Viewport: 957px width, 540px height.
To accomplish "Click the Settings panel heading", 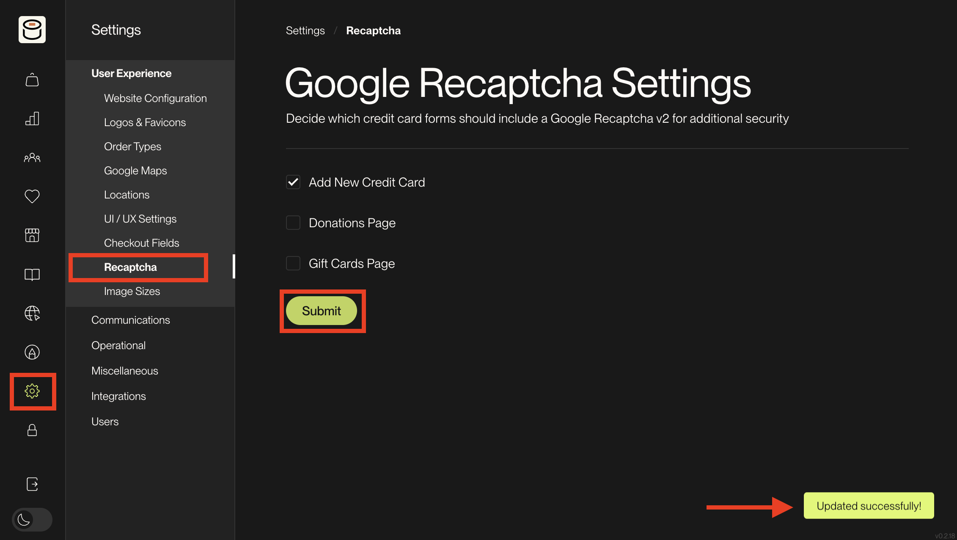I will 116,30.
